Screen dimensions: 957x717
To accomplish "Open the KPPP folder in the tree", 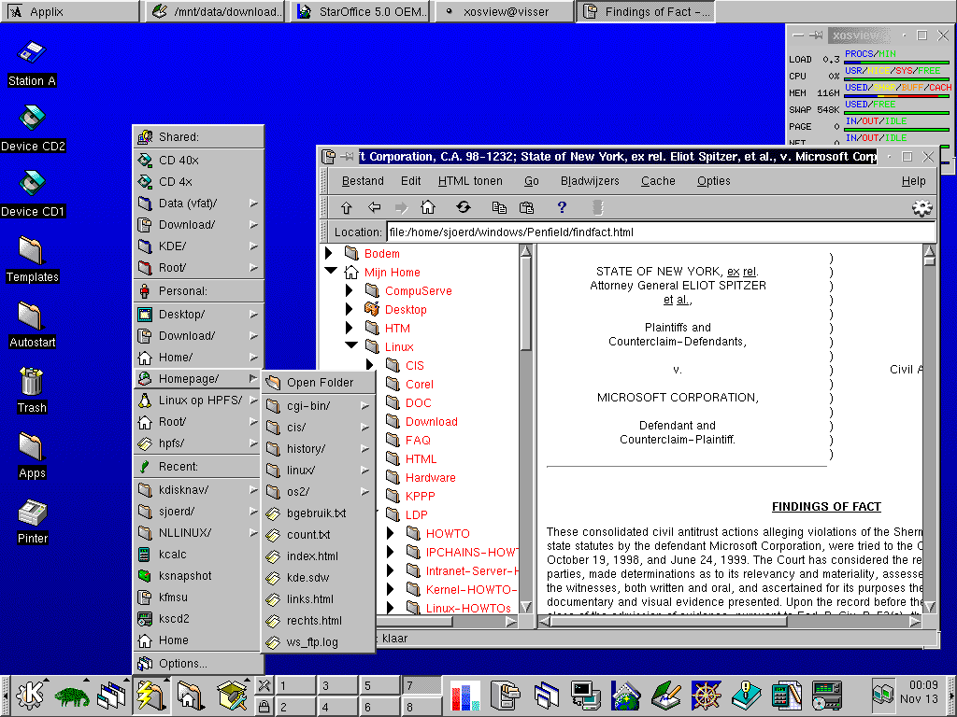I will [x=420, y=497].
